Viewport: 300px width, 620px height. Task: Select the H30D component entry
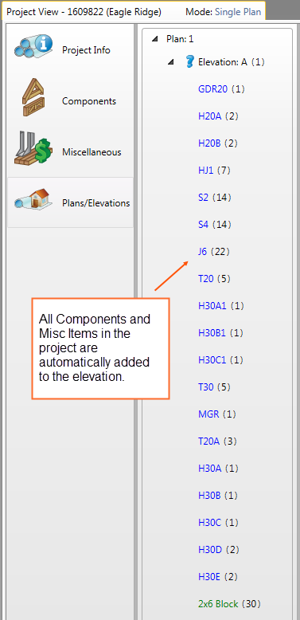[x=209, y=550]
